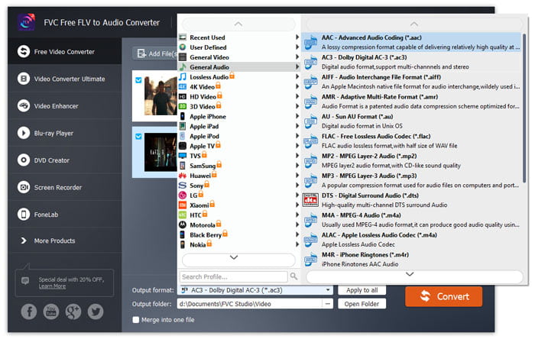The height and width of the screenshot is (339, 535).
Task: Click the HTC logo icon
Action: point(183,215)
